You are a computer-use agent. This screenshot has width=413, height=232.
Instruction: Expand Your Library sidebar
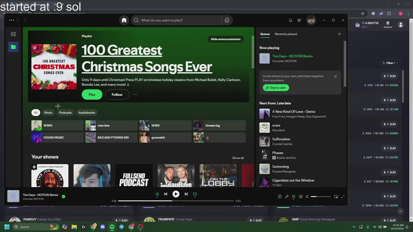[x=13, y=34]
